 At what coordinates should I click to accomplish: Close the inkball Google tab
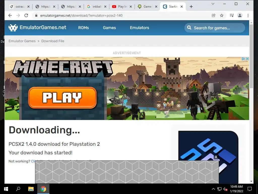pyautogui.click(x=105, y=7)
